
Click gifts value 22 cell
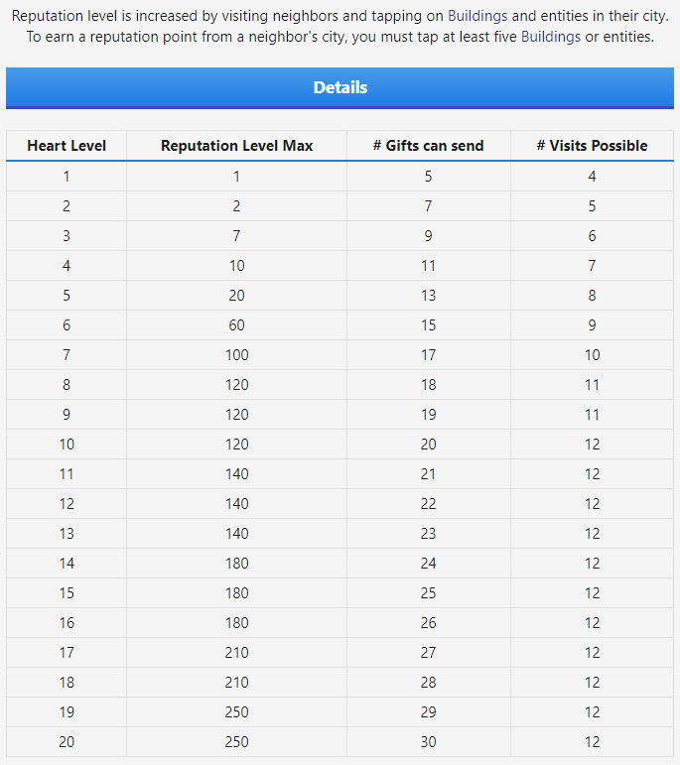coord(429,503)
